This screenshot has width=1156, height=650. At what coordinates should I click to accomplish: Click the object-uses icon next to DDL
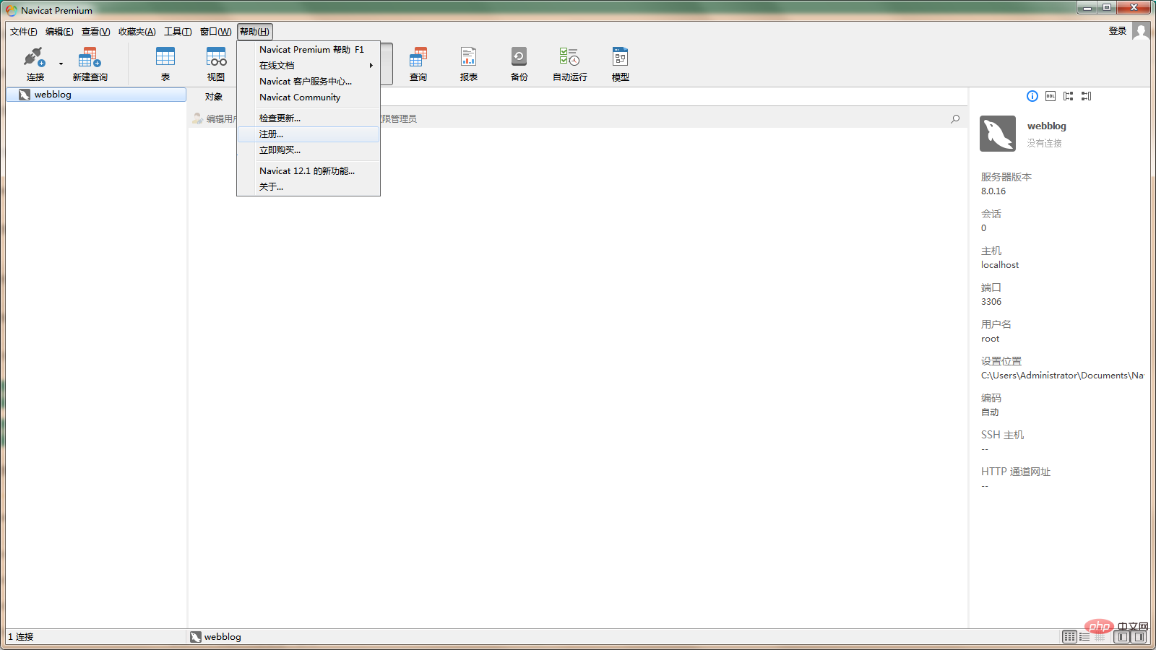pos(1069,96)
